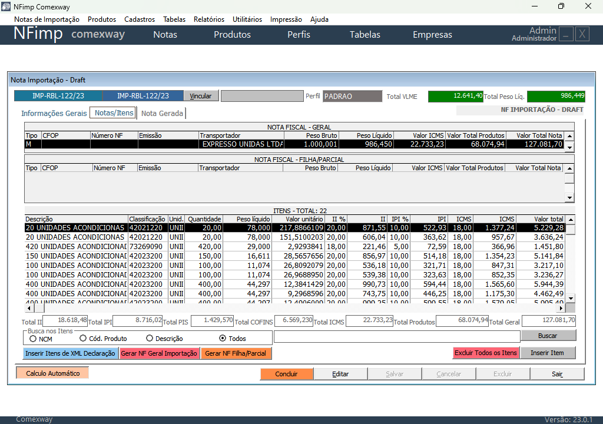Select the Notas/Itens tab

114,112
